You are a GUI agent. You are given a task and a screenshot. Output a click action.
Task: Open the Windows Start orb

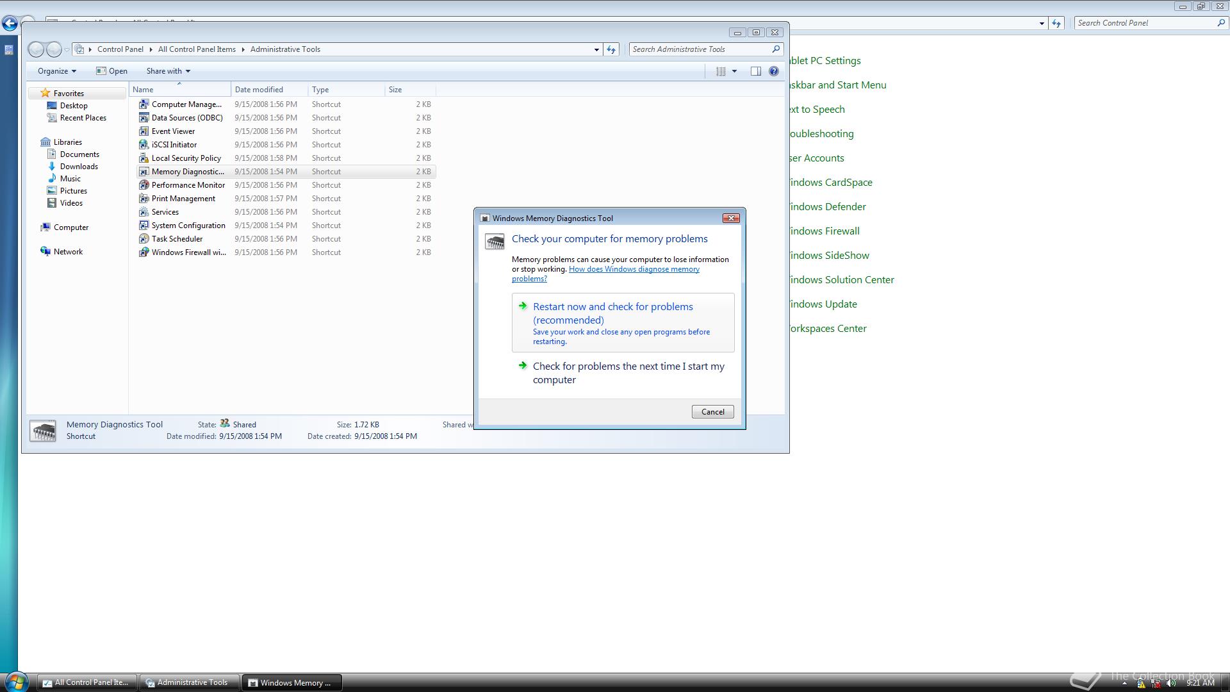point(15,682)
